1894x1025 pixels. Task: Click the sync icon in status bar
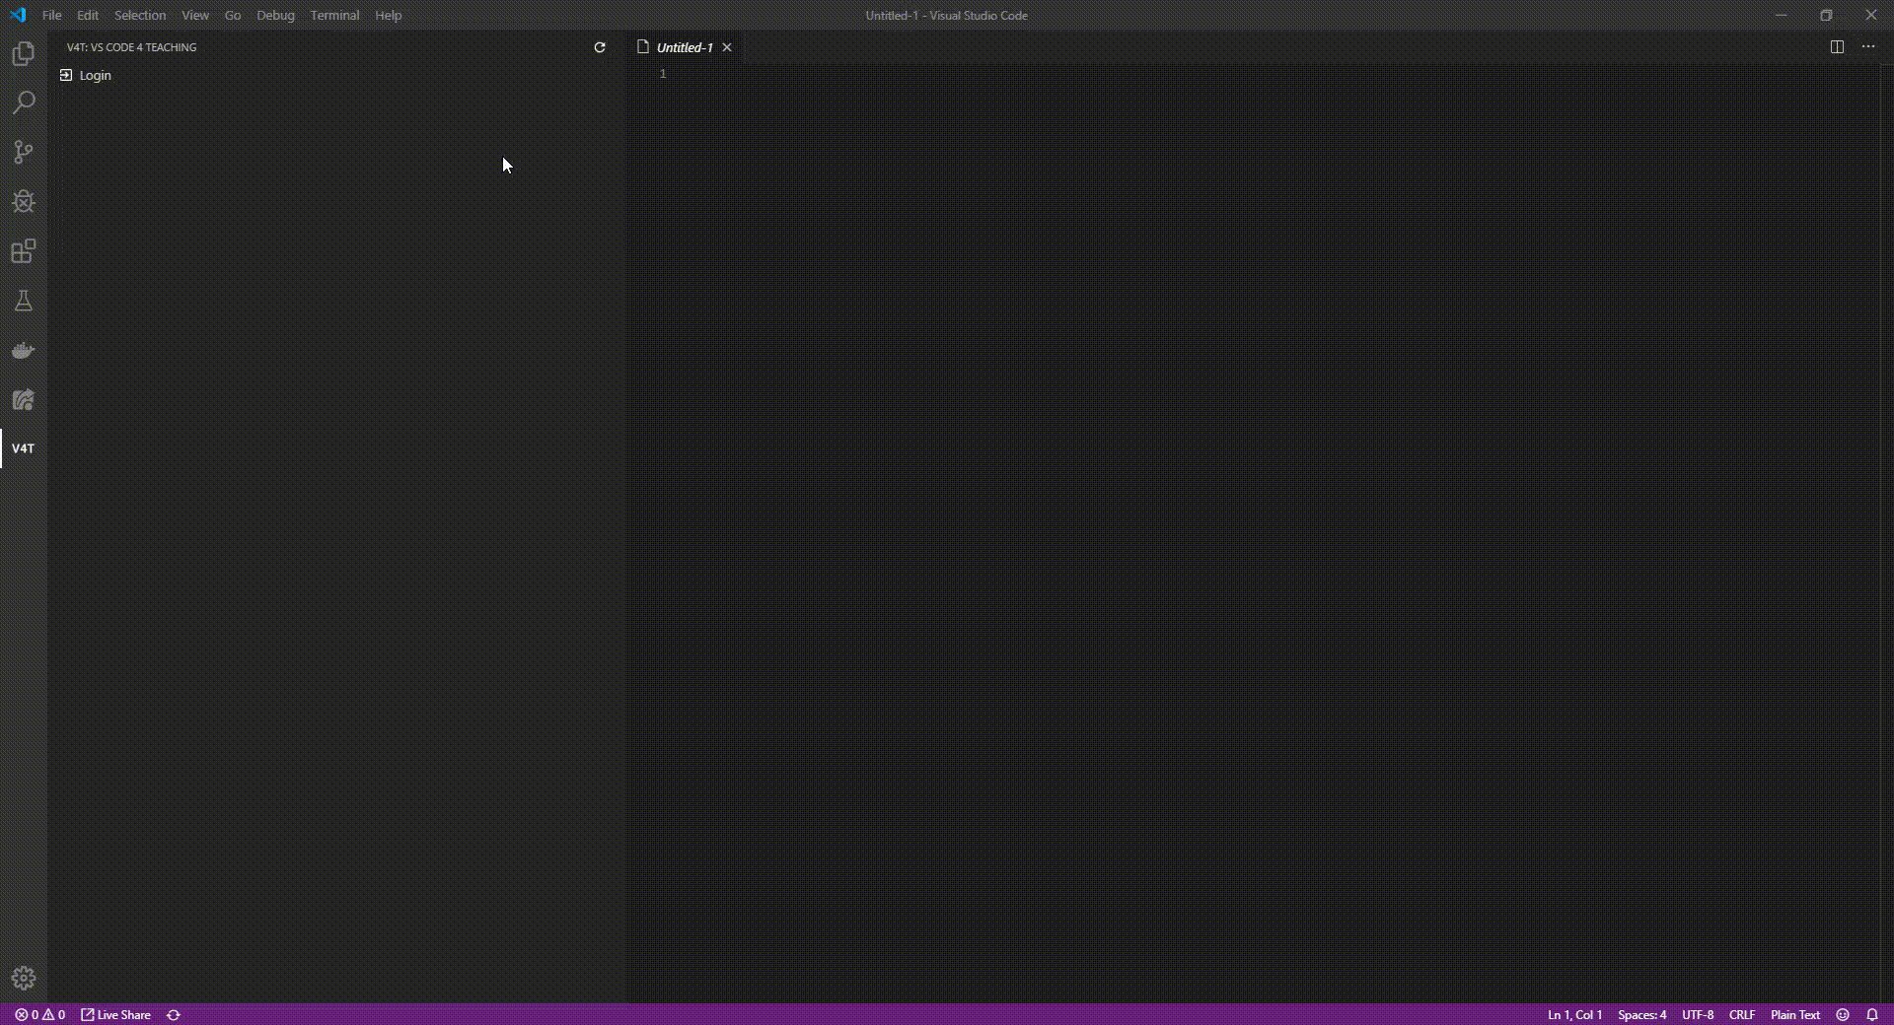point(174,1014)
